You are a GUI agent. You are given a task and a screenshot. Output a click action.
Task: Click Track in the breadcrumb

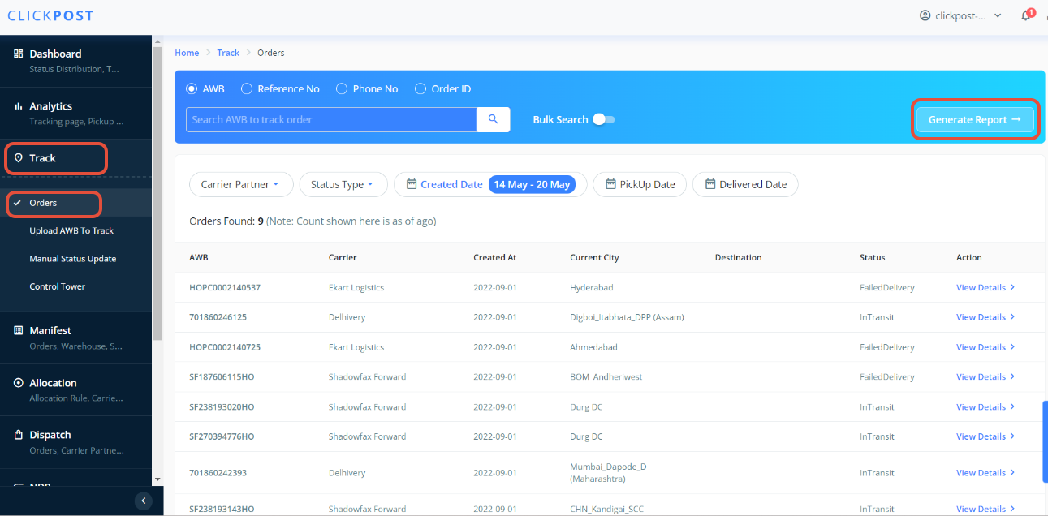[228, 53]
